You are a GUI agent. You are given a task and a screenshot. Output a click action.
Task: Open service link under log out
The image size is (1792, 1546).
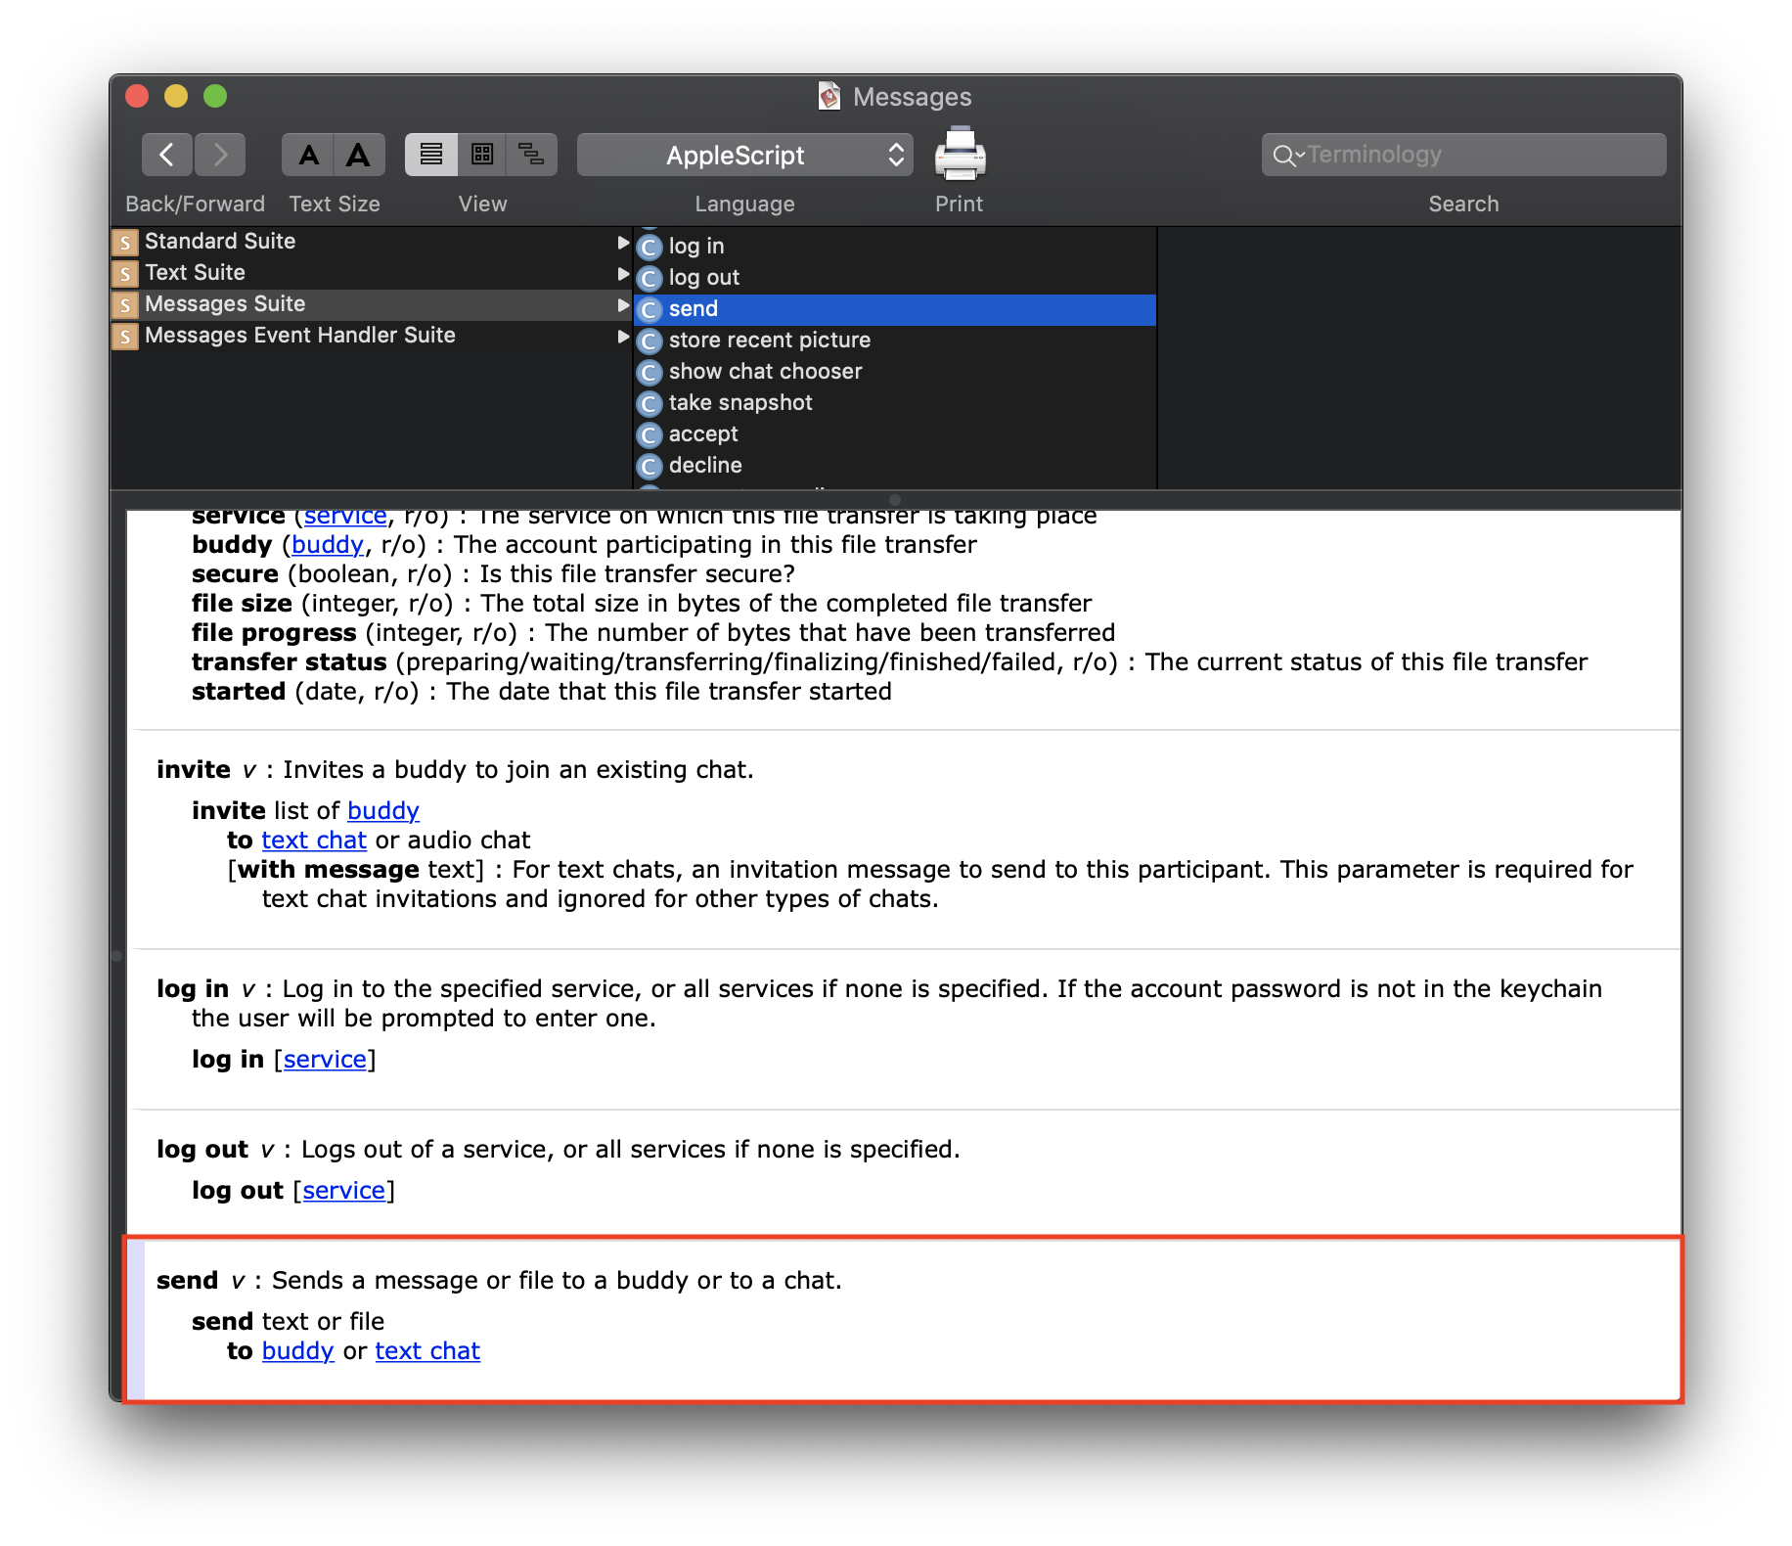(x=344, y=1191)
